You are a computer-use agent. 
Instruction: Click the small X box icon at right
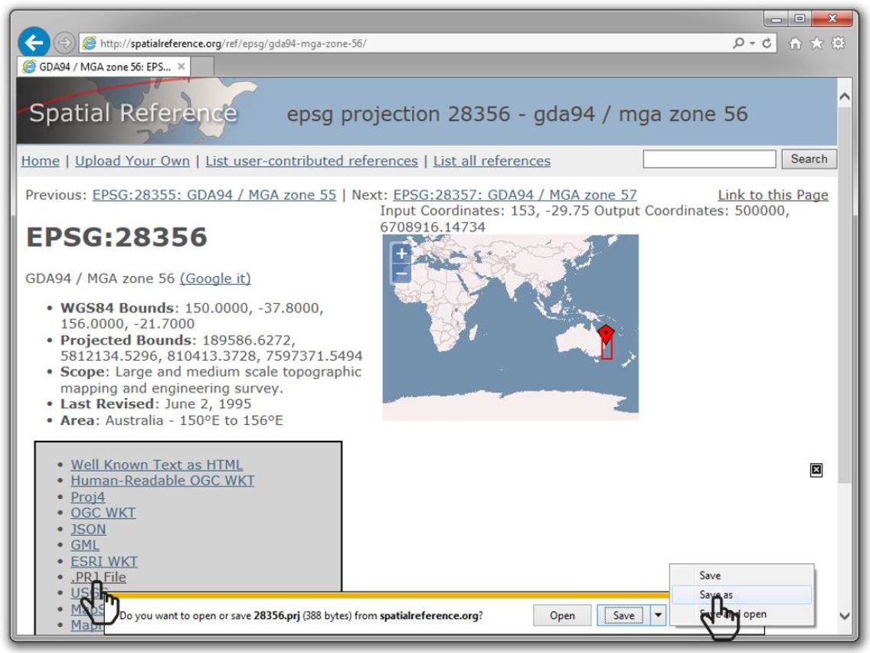[x=816, y=470]
